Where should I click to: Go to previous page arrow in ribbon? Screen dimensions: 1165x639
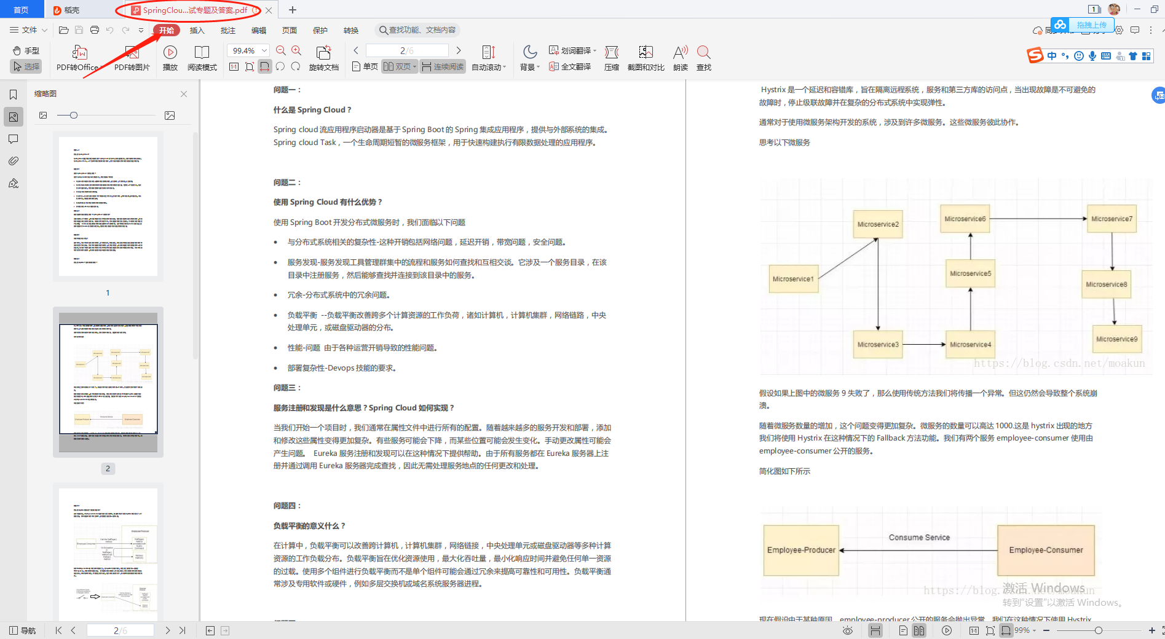356,50
